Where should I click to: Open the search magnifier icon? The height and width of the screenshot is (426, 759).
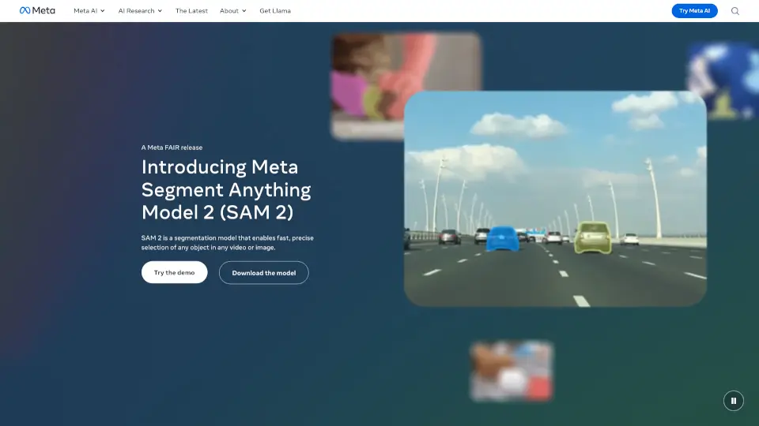pos(734,11)
